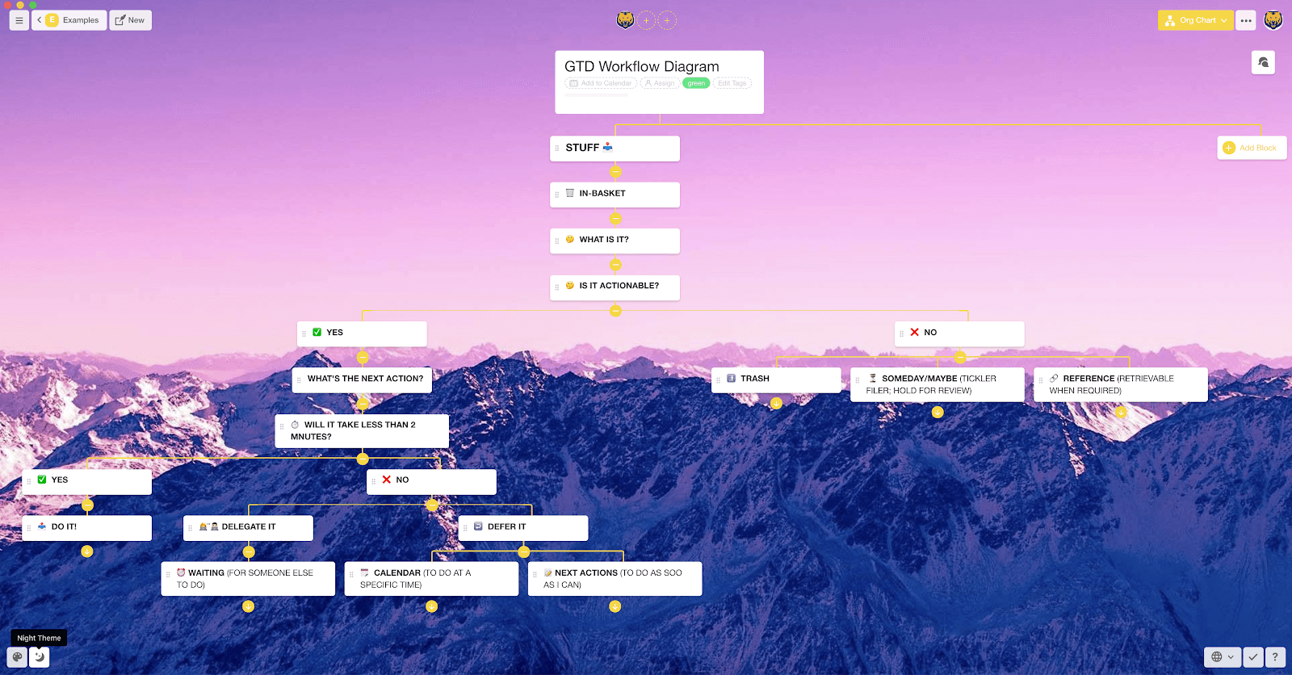1292x675 pixels.
Task: Open the globe language dropdown
Action: [x=1222, y=657]
